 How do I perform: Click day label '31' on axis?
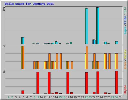pos(120,97)
